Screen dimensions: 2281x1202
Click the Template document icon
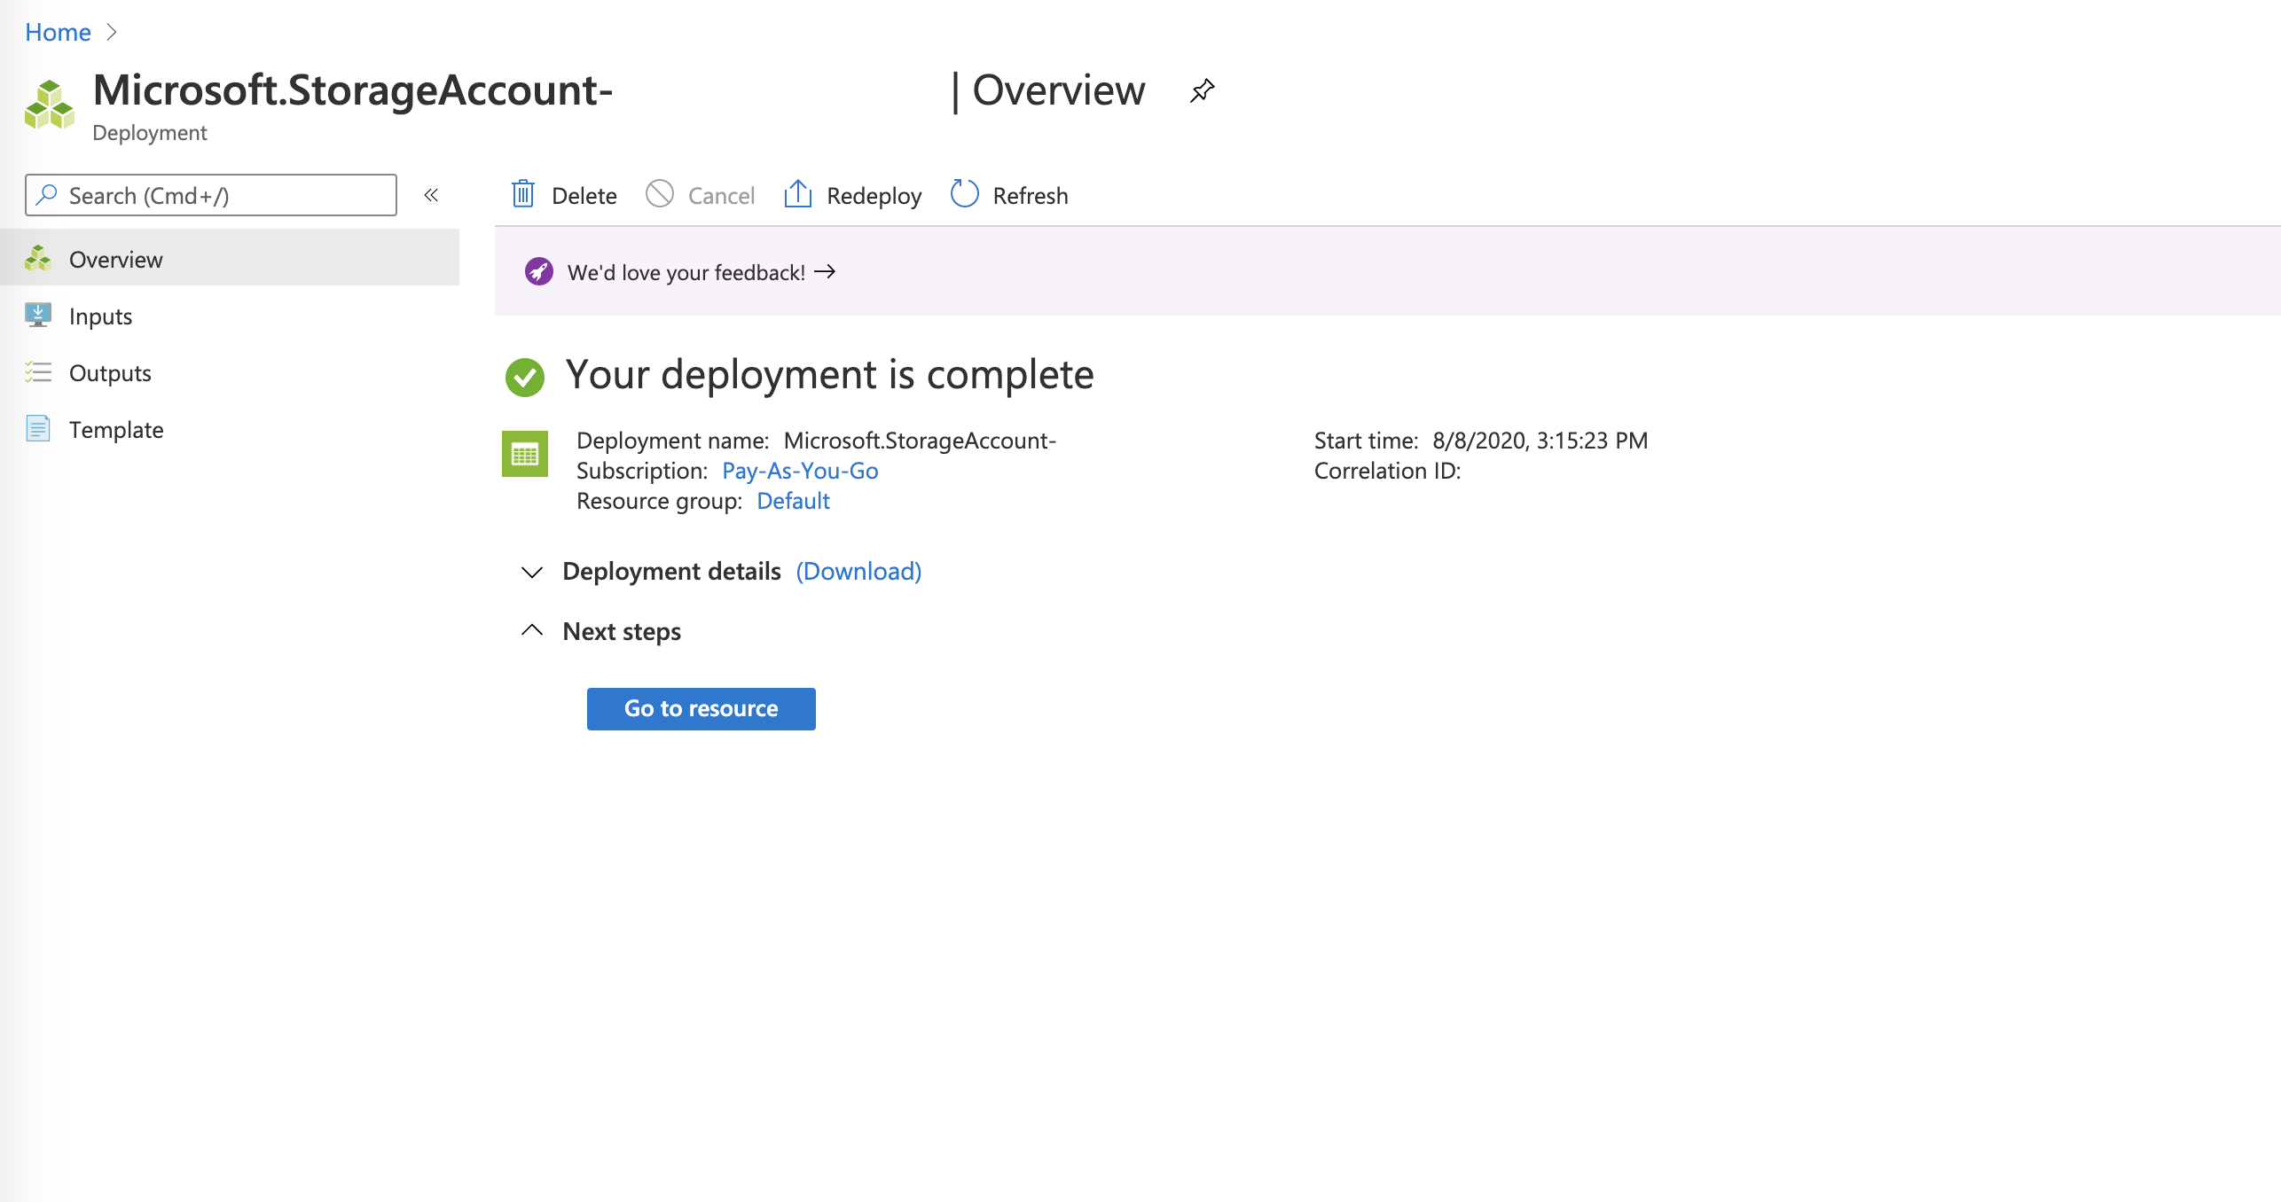coord(38,429)
